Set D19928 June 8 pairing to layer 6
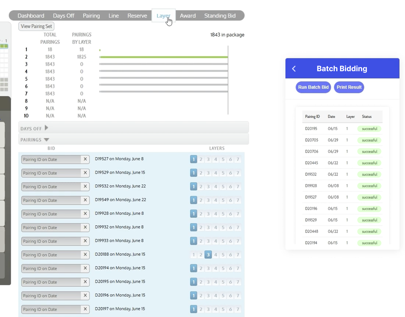 (x=231, y=214)
